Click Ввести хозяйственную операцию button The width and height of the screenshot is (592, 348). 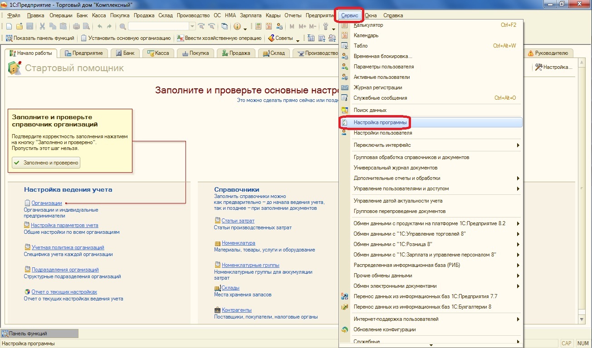coord(219,39)
